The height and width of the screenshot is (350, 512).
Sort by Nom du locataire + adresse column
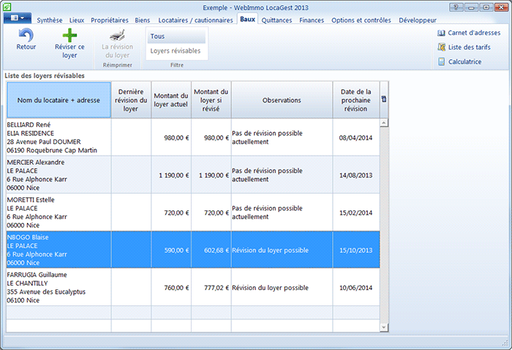pos(59,99)
